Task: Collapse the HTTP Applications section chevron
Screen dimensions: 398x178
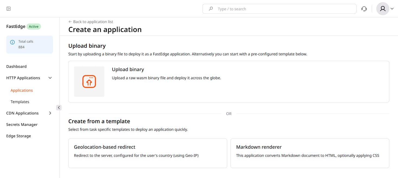Action: click(x=50, y=78)
